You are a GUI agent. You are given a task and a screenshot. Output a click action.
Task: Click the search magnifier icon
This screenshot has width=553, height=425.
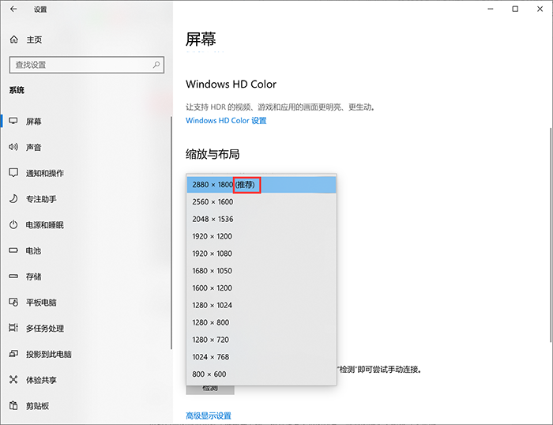coord(156,65)
